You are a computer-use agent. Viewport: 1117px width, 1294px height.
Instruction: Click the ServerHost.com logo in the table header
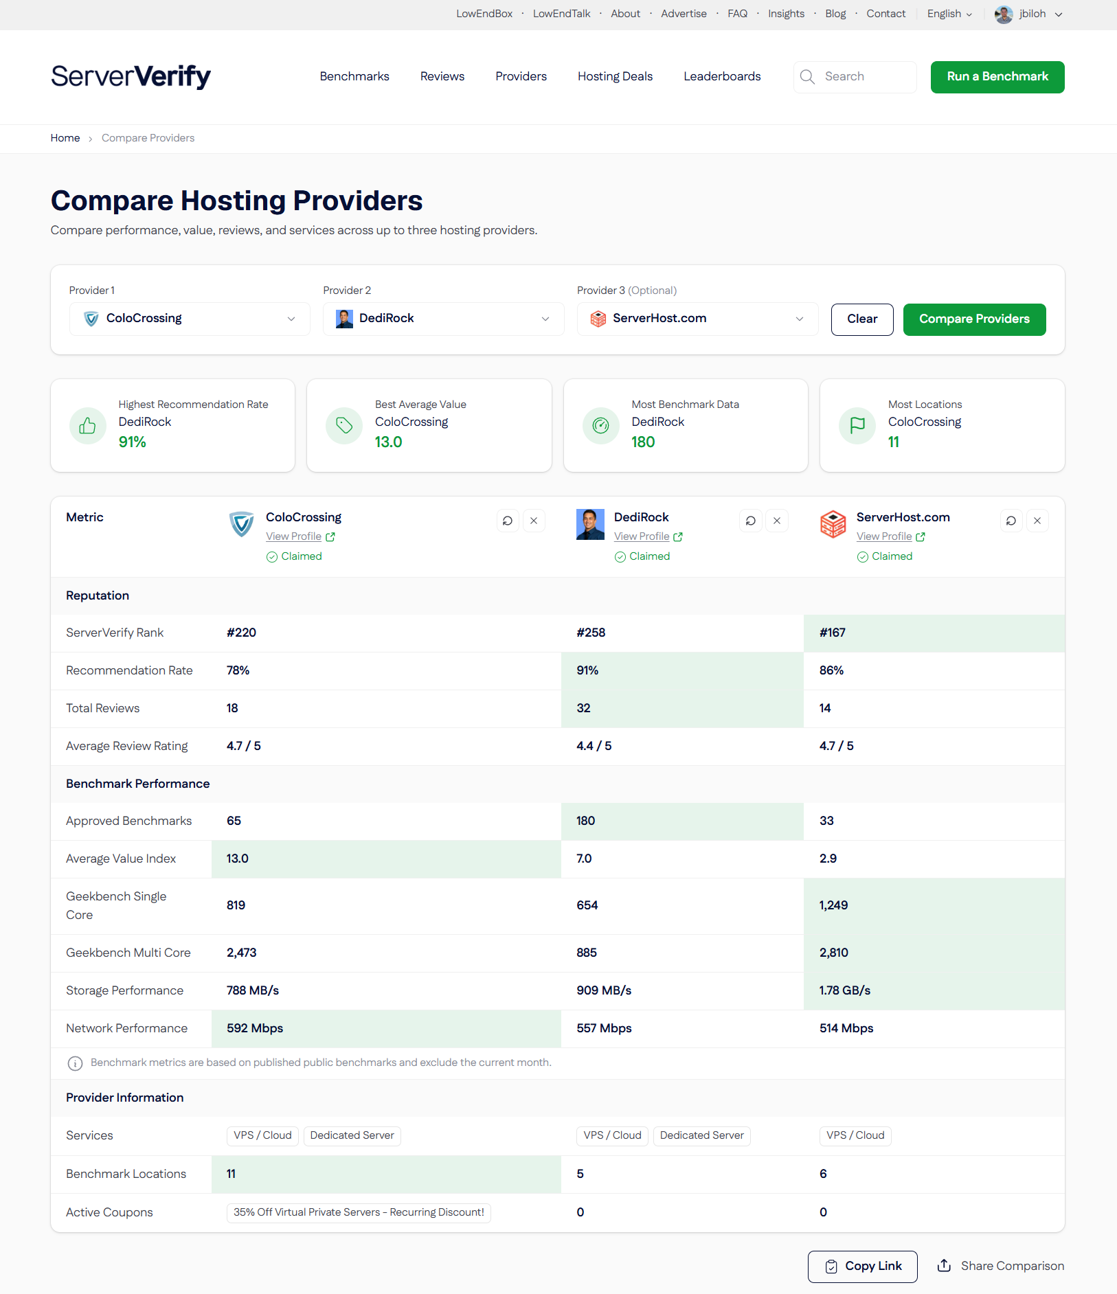pos(833,524)
